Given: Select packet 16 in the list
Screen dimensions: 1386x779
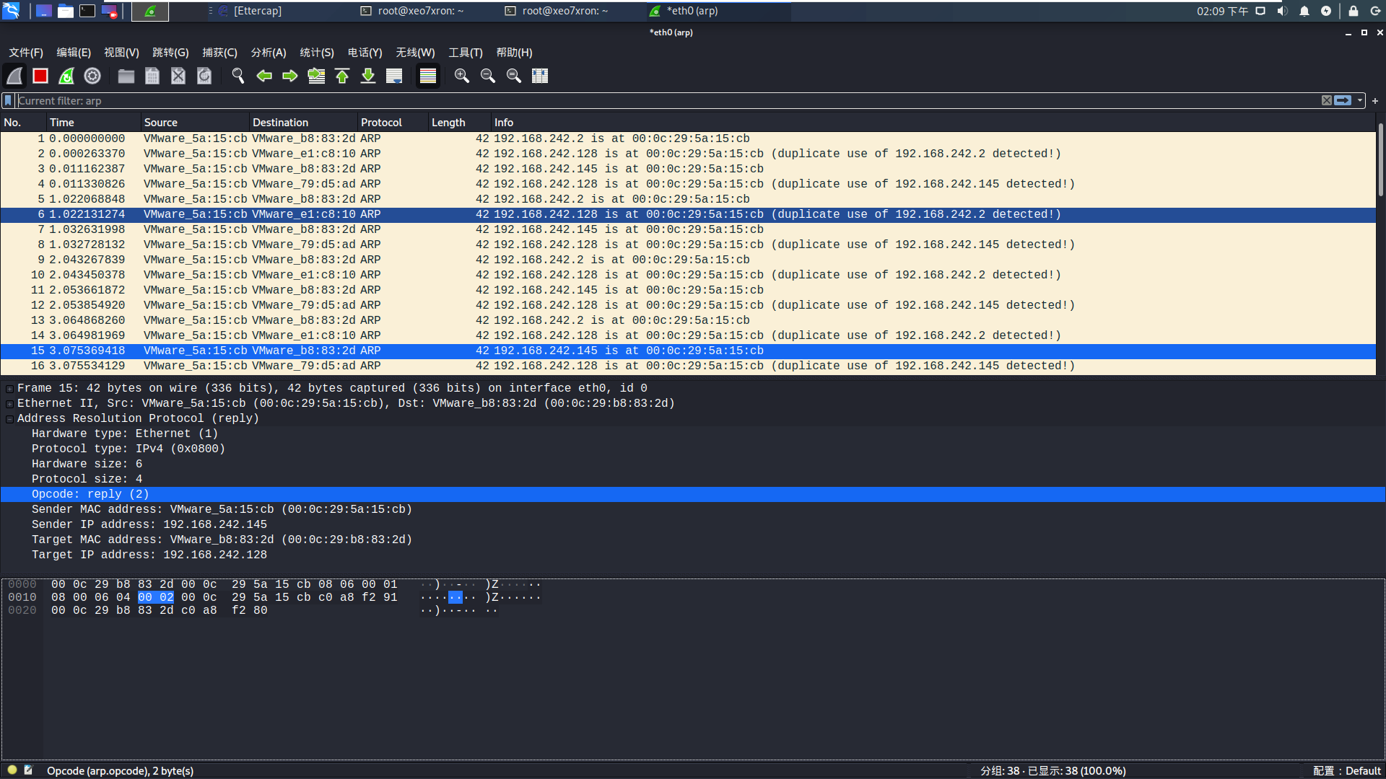Looking at the screenshot, I should coord(688,366).
